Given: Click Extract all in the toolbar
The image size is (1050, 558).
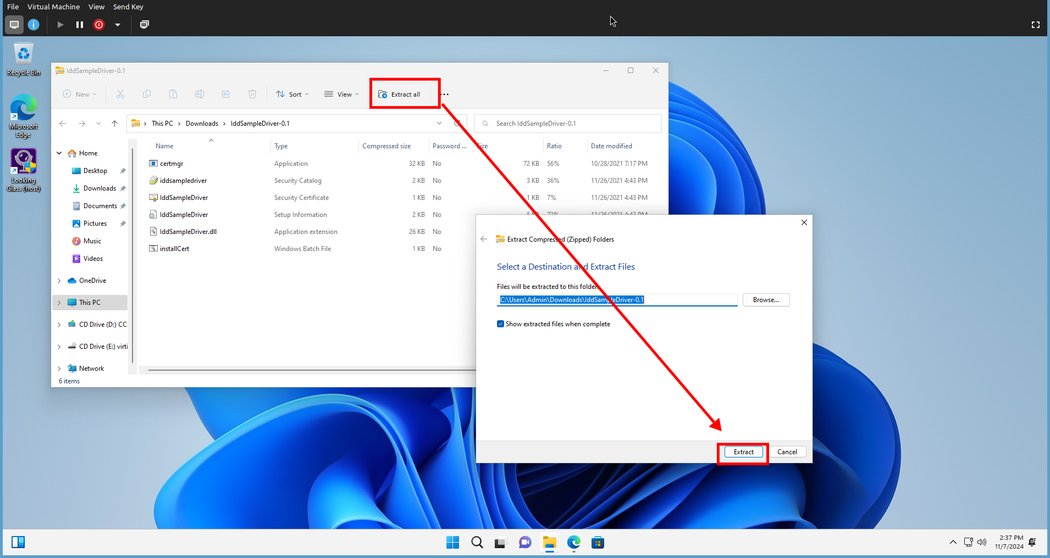Looking at the screenshot, I should [400, 94].
